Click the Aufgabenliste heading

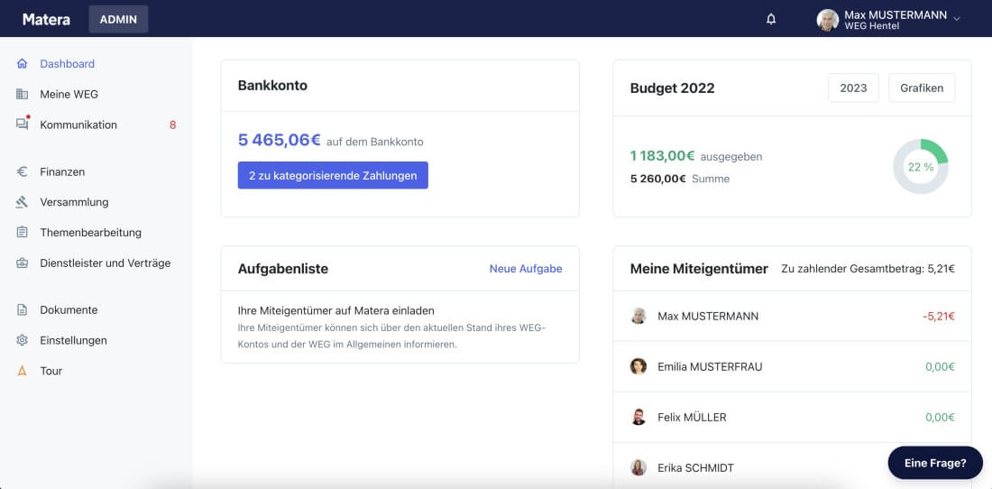point(283,269)
